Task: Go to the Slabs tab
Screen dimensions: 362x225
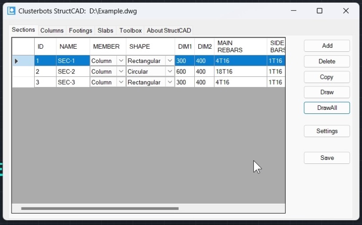Action: [106, 31]
